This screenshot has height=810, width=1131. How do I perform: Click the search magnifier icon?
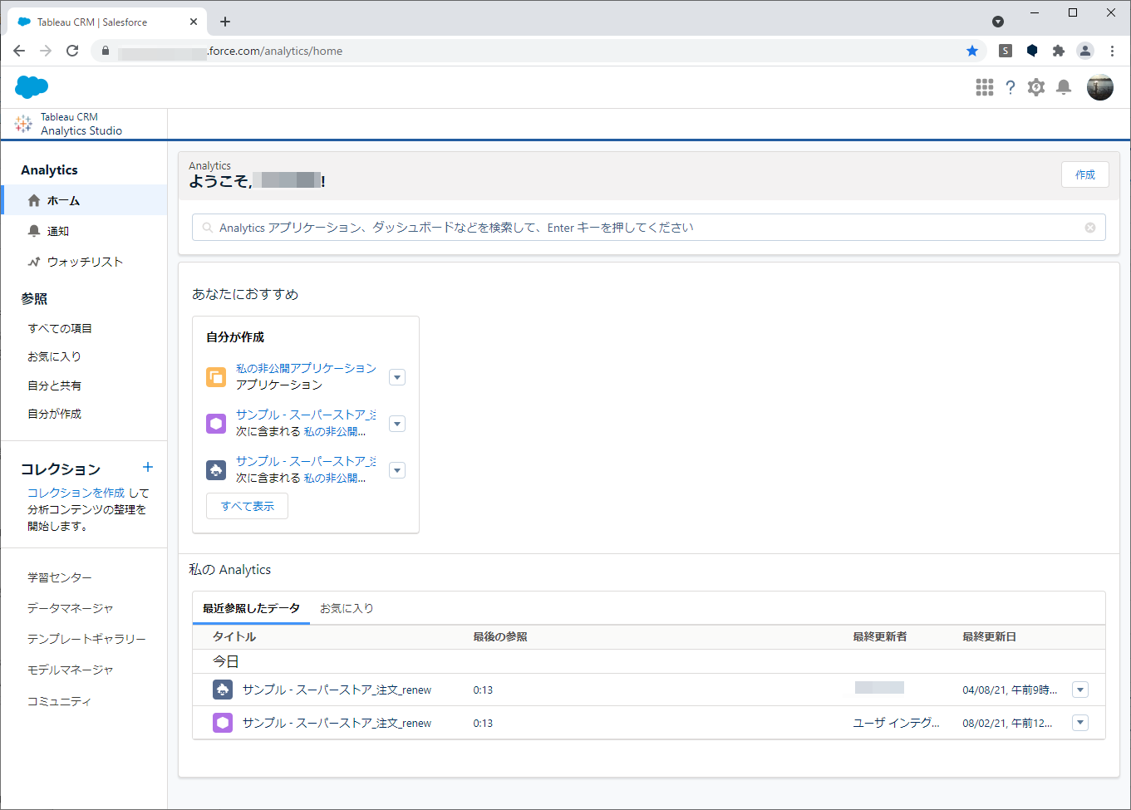[208, 228]
